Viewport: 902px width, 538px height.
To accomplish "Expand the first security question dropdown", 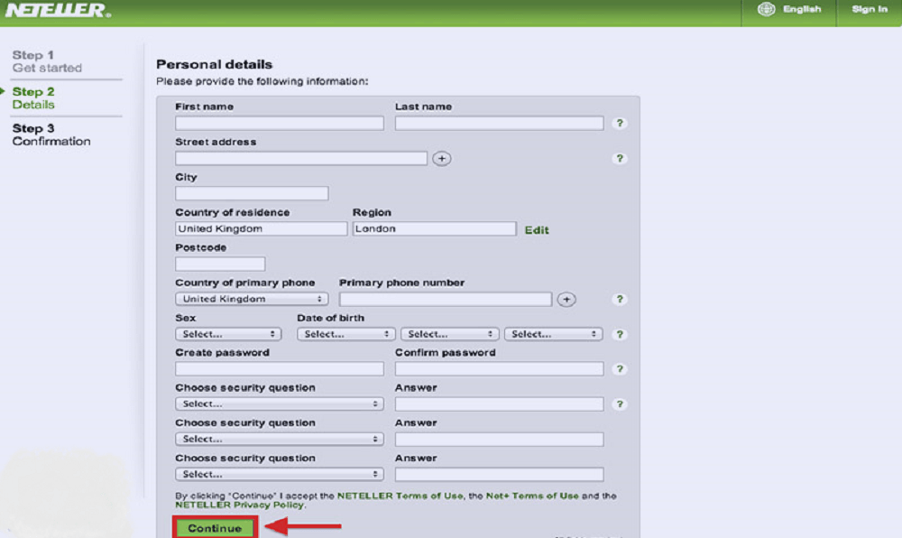I will coord(280,404).
